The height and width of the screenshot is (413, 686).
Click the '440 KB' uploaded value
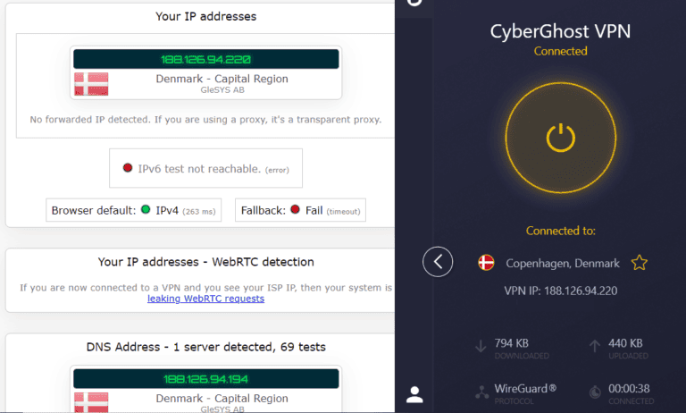625,343
